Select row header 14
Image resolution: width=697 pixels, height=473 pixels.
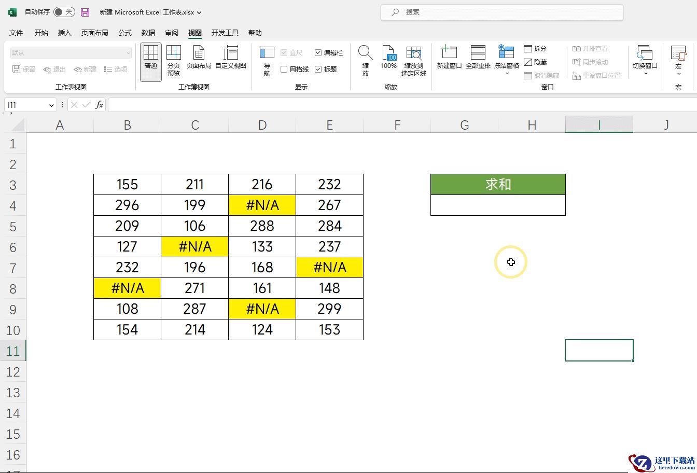point(13,413)
